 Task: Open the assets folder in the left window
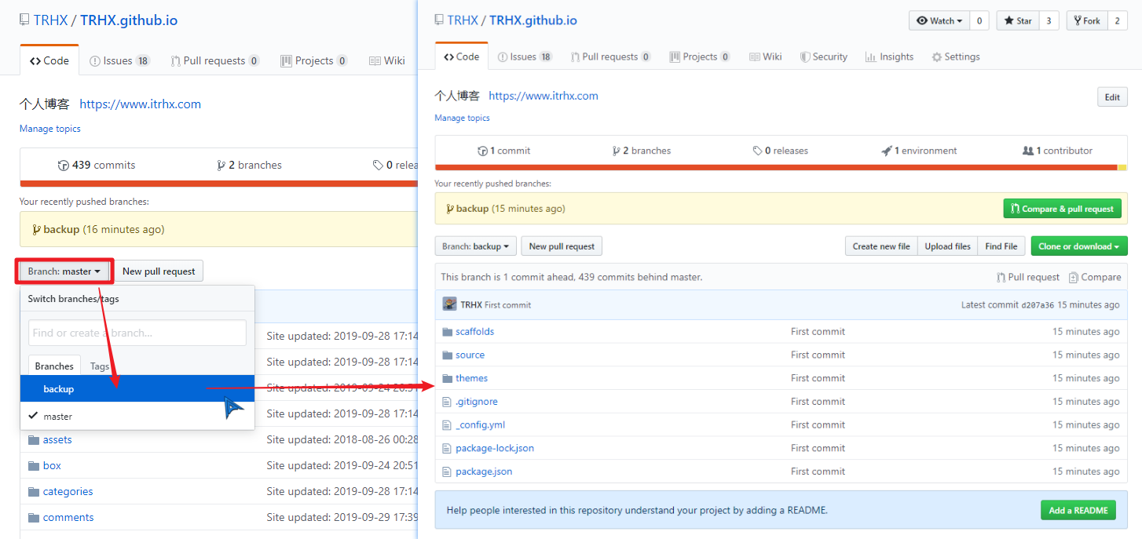pos(57,440)
